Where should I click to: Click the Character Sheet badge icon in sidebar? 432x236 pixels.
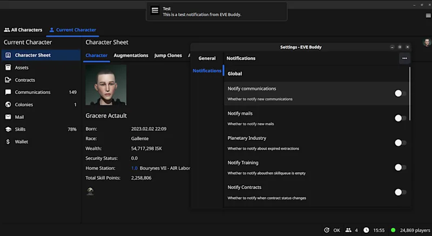tap(8, 55)
